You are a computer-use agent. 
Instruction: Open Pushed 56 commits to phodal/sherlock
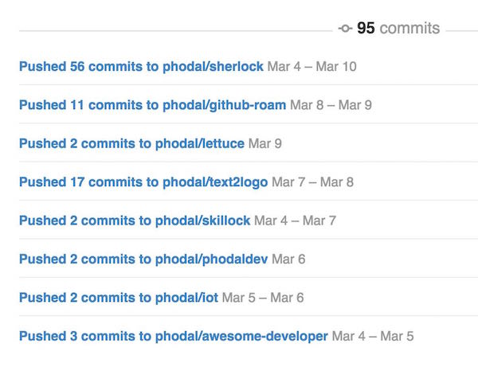(x=141, y=67)
